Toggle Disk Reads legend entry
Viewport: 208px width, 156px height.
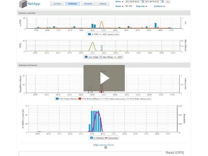click(x=92, y=57)
